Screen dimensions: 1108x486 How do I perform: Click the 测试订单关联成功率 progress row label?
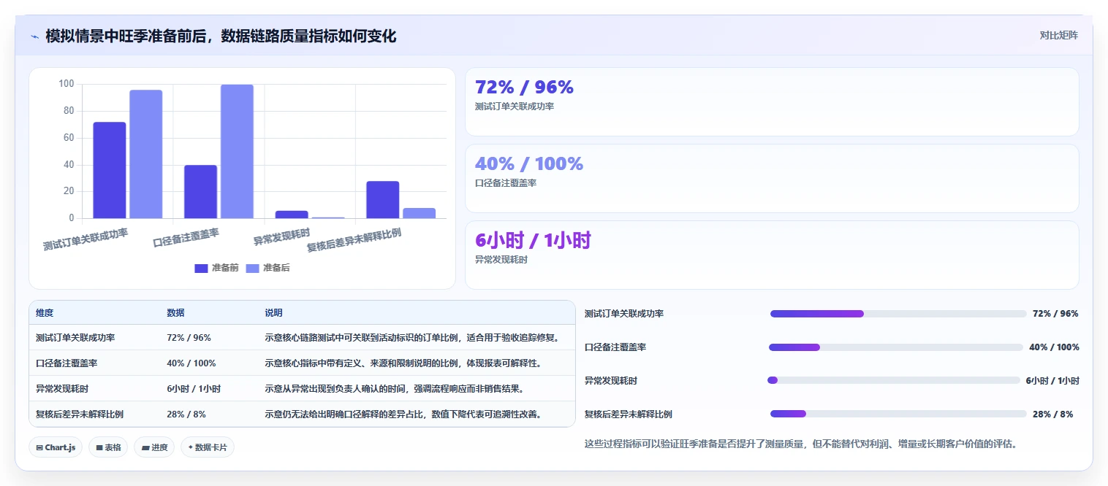(624, 314)
